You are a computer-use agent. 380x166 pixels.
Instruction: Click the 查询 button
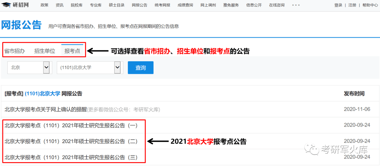pos(140,68)
